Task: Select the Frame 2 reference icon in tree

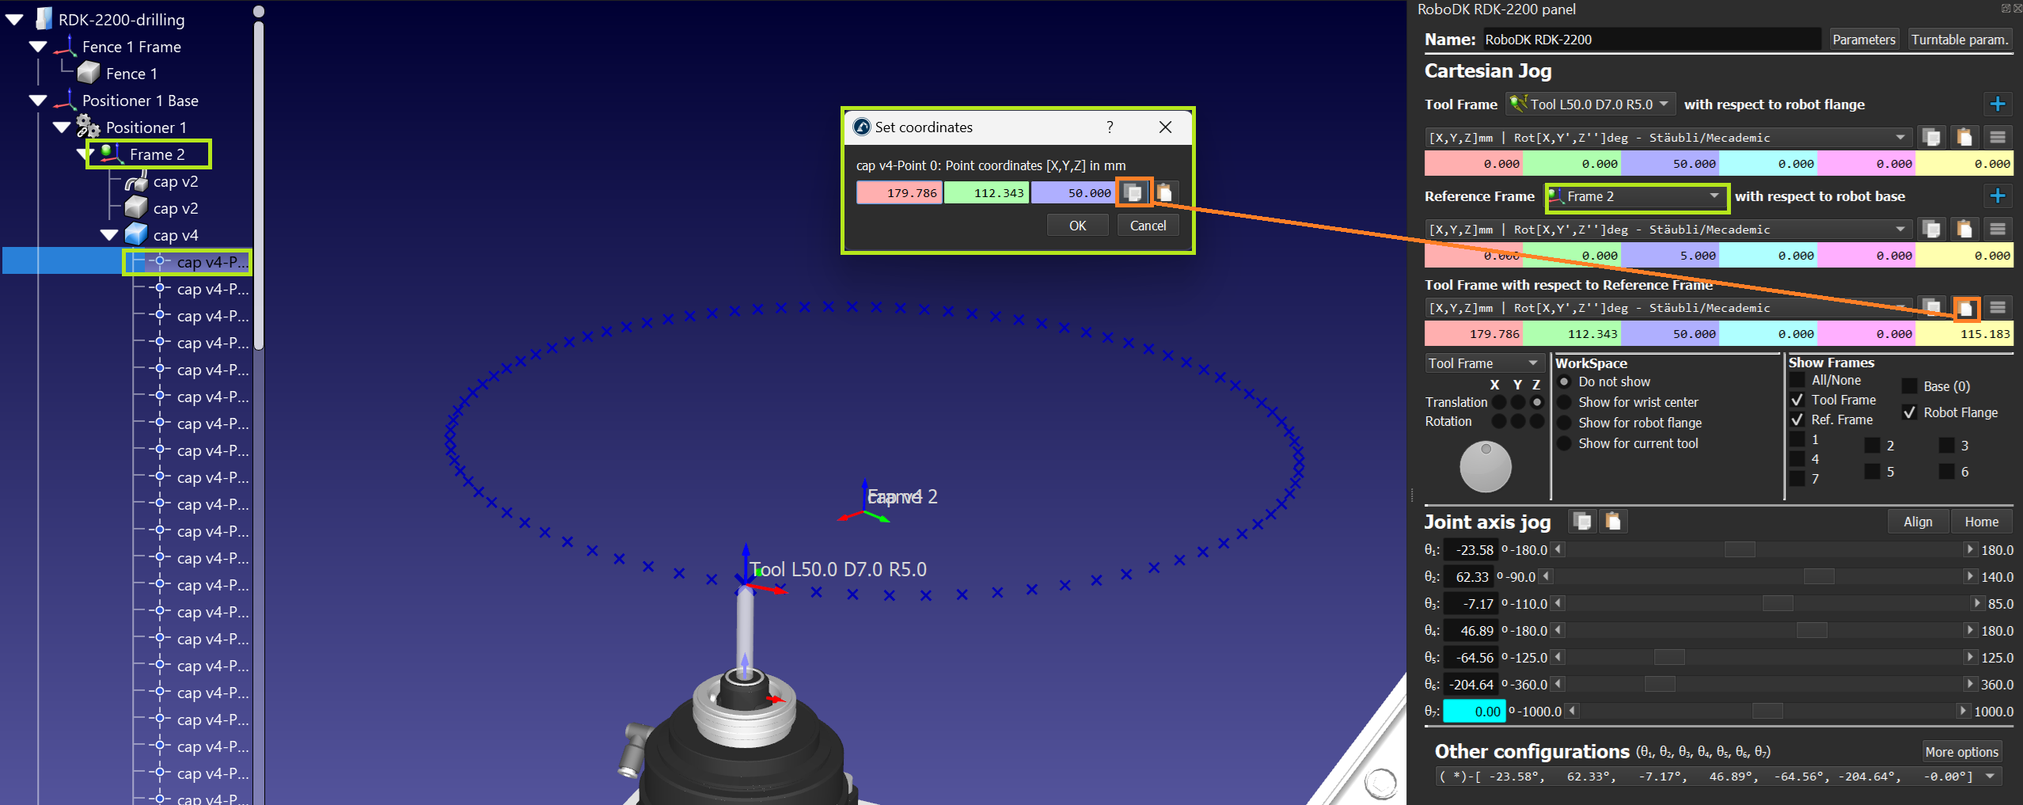Action: coord(112,154)
